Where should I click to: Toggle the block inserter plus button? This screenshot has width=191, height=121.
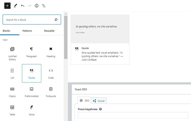point(7,5)
